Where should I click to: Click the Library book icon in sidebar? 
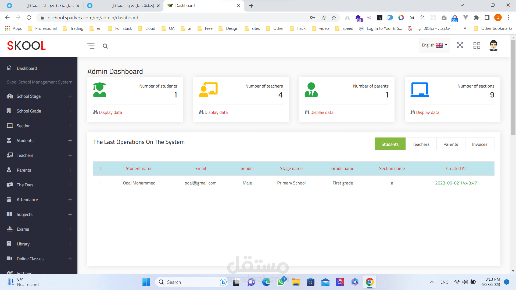click(x=9, y=244)
